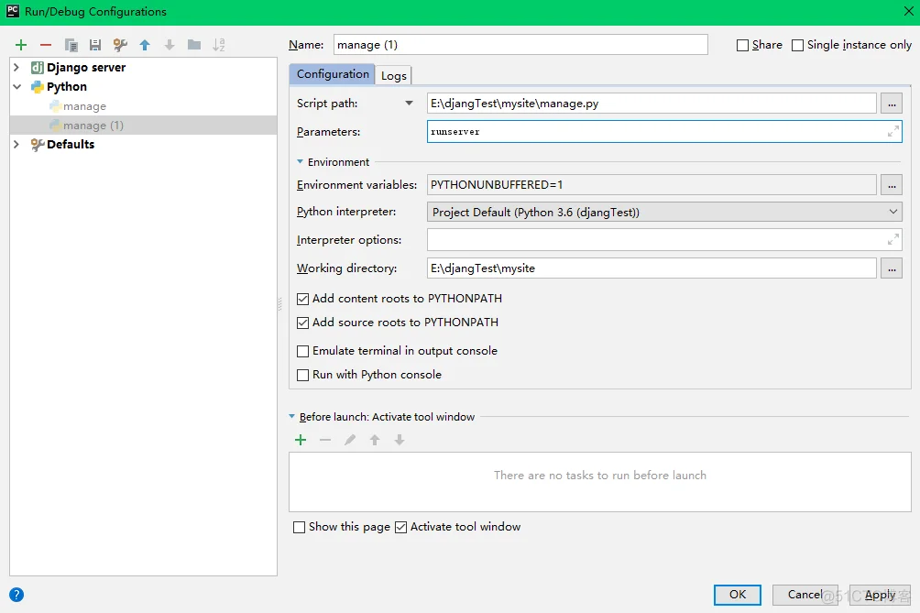
Task: Edit environment variables via browse button
Action: pos(892,185)
